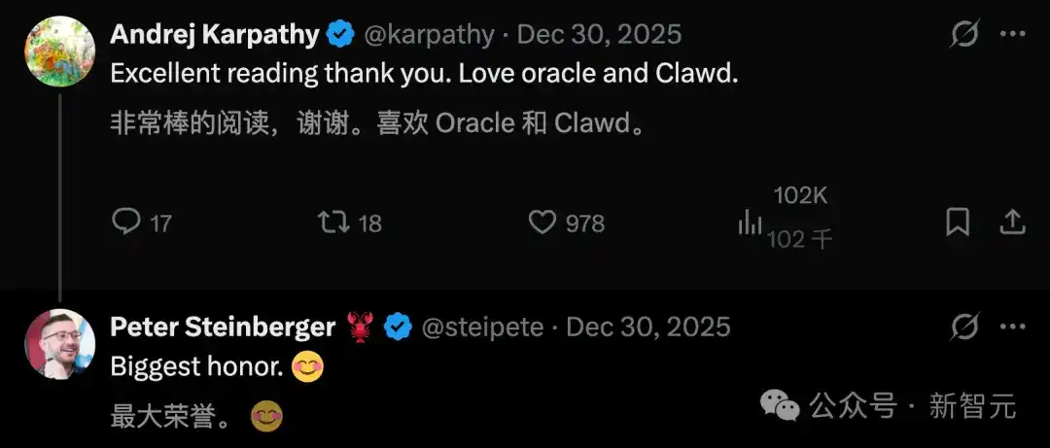The height and width of the screenshot is (448, 1050).
Task: Click the retweet icon showing 18
Action: [x=333, y=223]
